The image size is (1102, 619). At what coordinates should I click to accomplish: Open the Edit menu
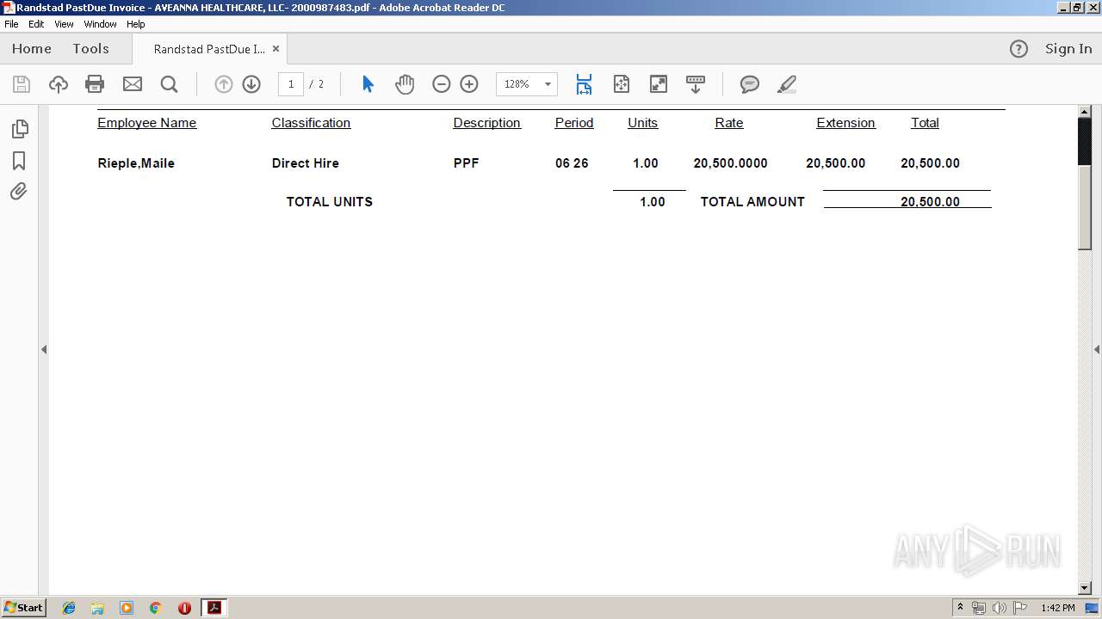click(36, 24)
